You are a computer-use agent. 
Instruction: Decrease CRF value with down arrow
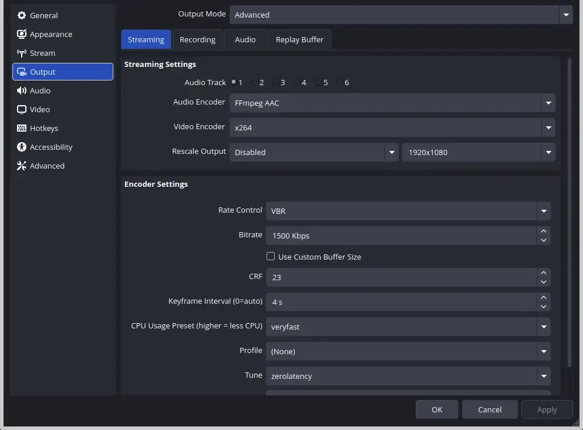point(544,282)
